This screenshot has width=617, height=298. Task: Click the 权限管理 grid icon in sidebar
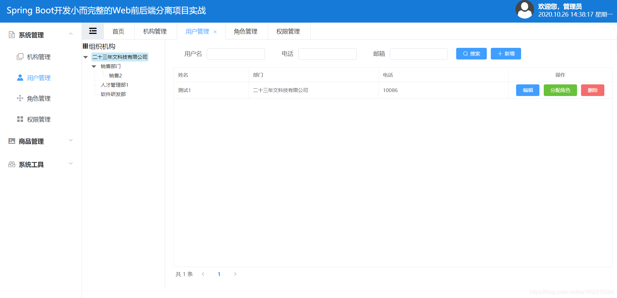tap(20, 119)
